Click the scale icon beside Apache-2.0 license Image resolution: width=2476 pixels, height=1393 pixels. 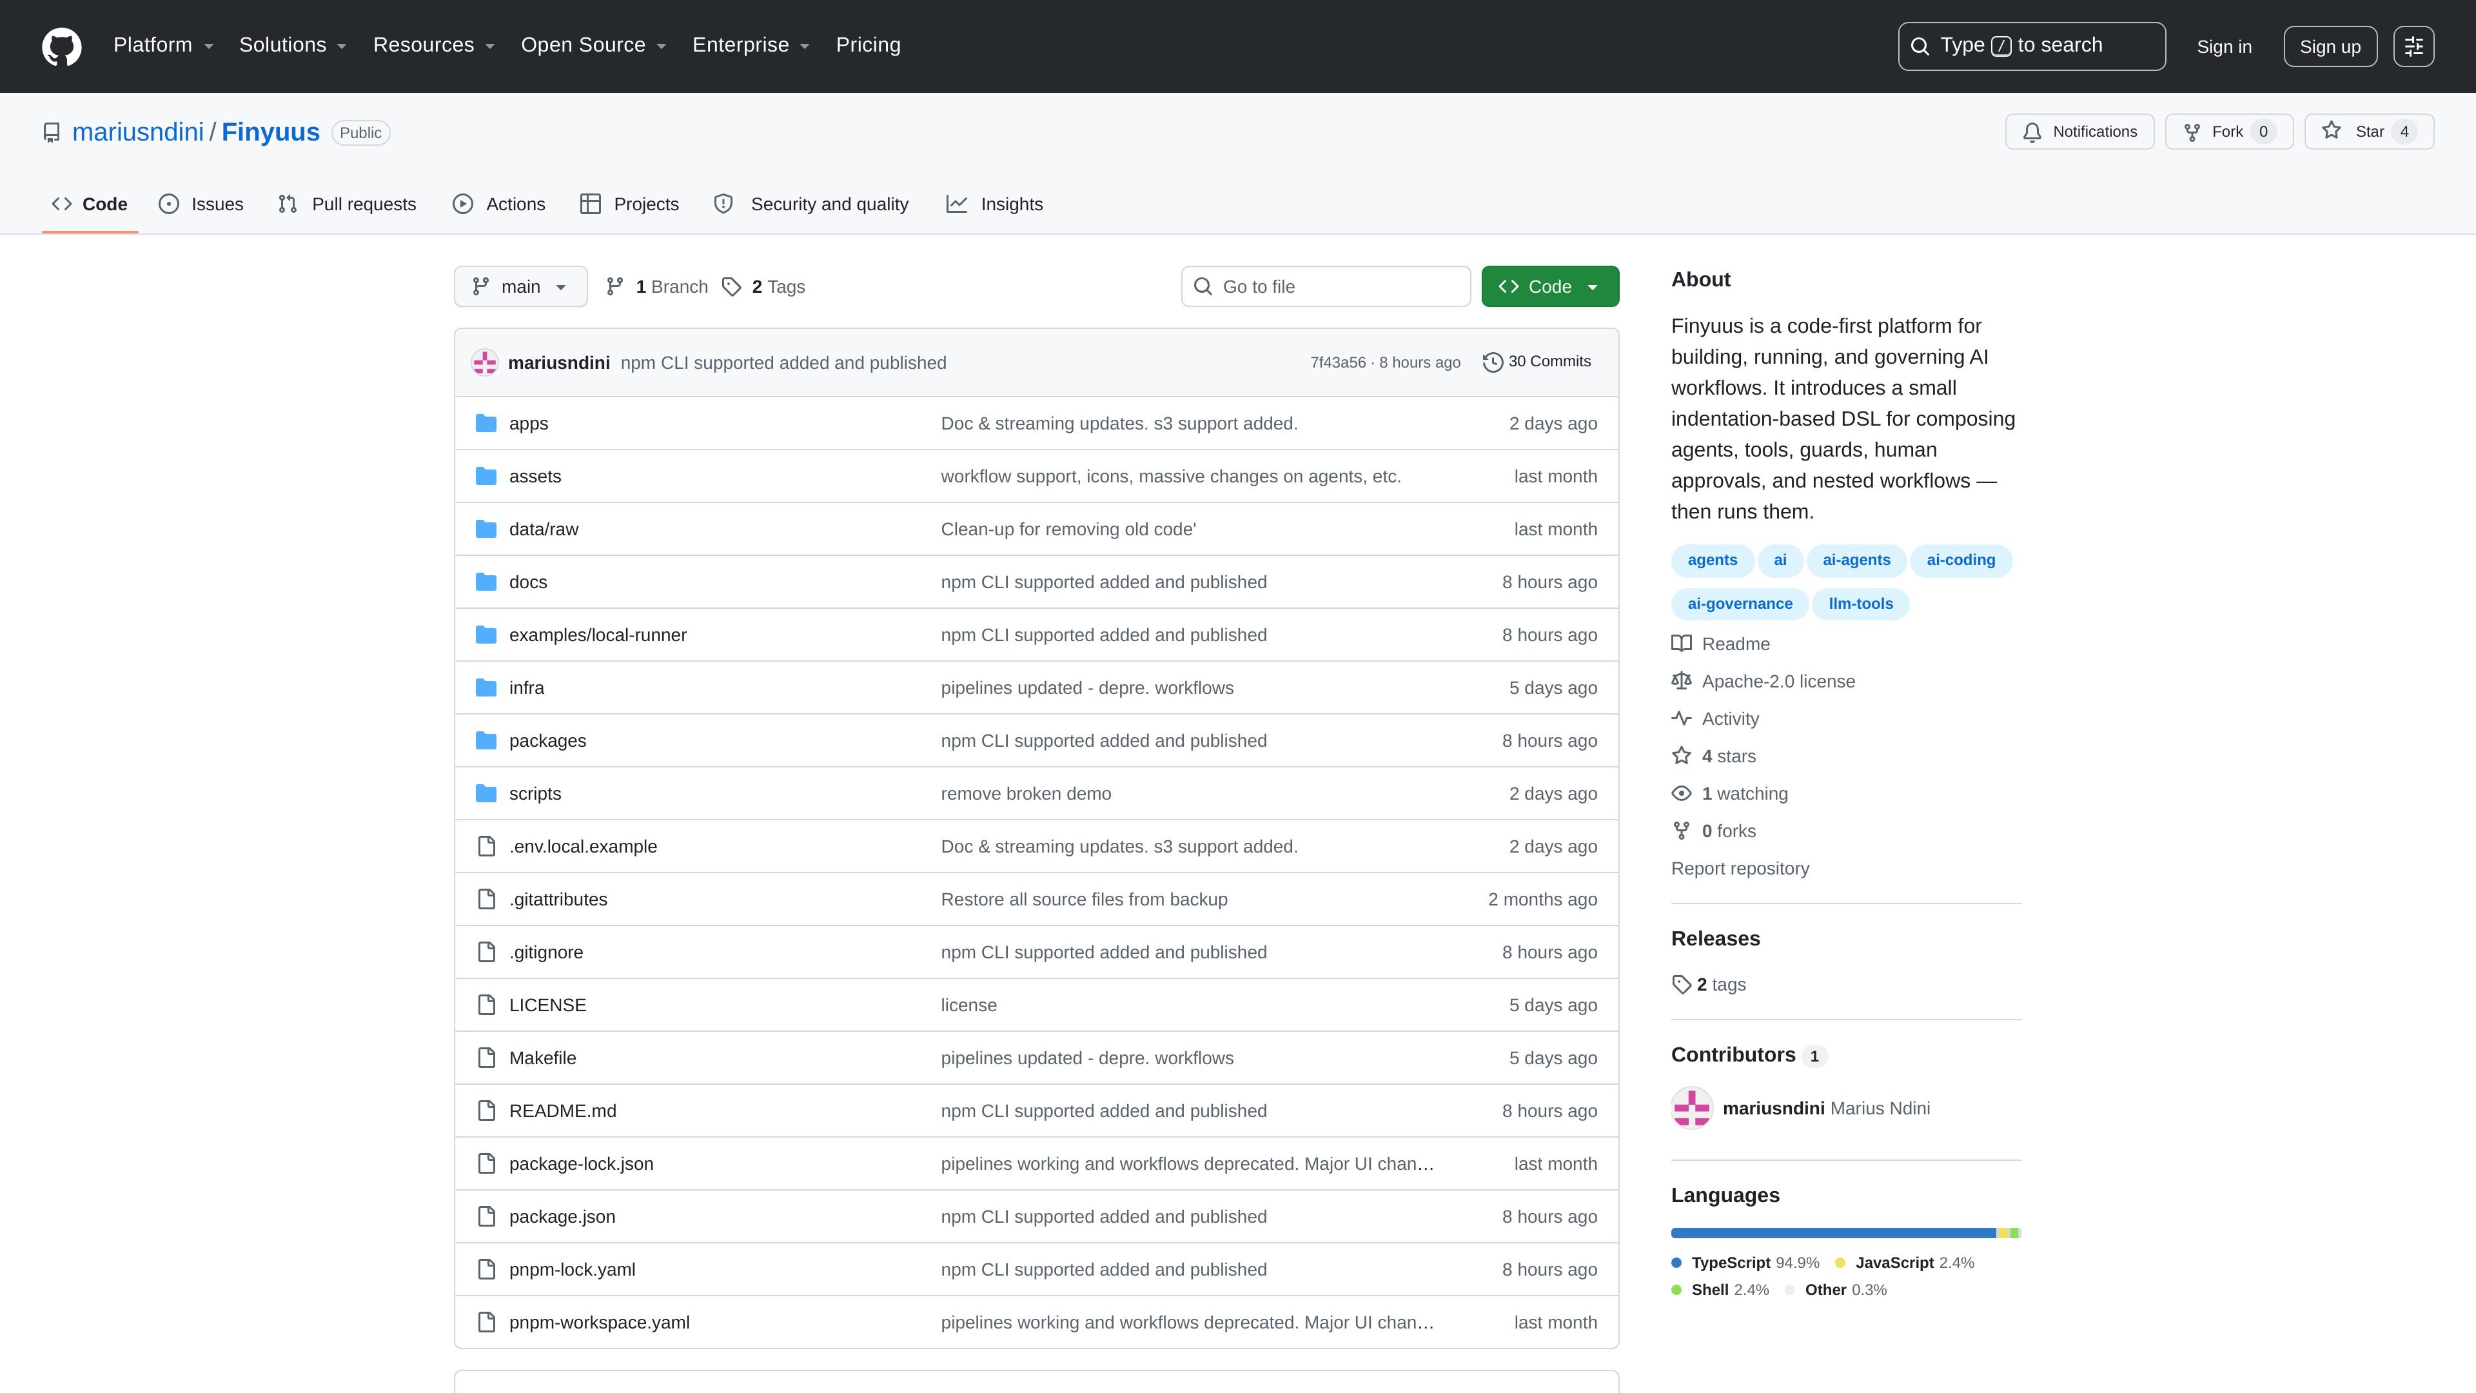pyautogui.click(x=1681, y=680)
